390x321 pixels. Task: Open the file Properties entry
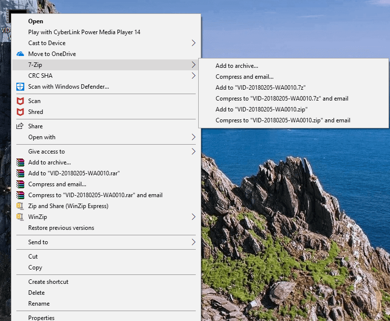pyautogui.click(x=41, y=318)
